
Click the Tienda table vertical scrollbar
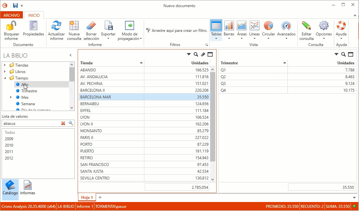(213, 116)
